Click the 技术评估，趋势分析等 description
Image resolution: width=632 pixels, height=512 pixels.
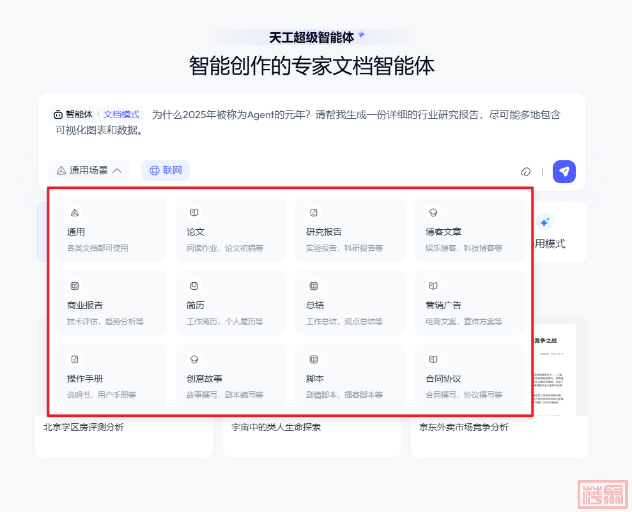(x=105, y=322)
